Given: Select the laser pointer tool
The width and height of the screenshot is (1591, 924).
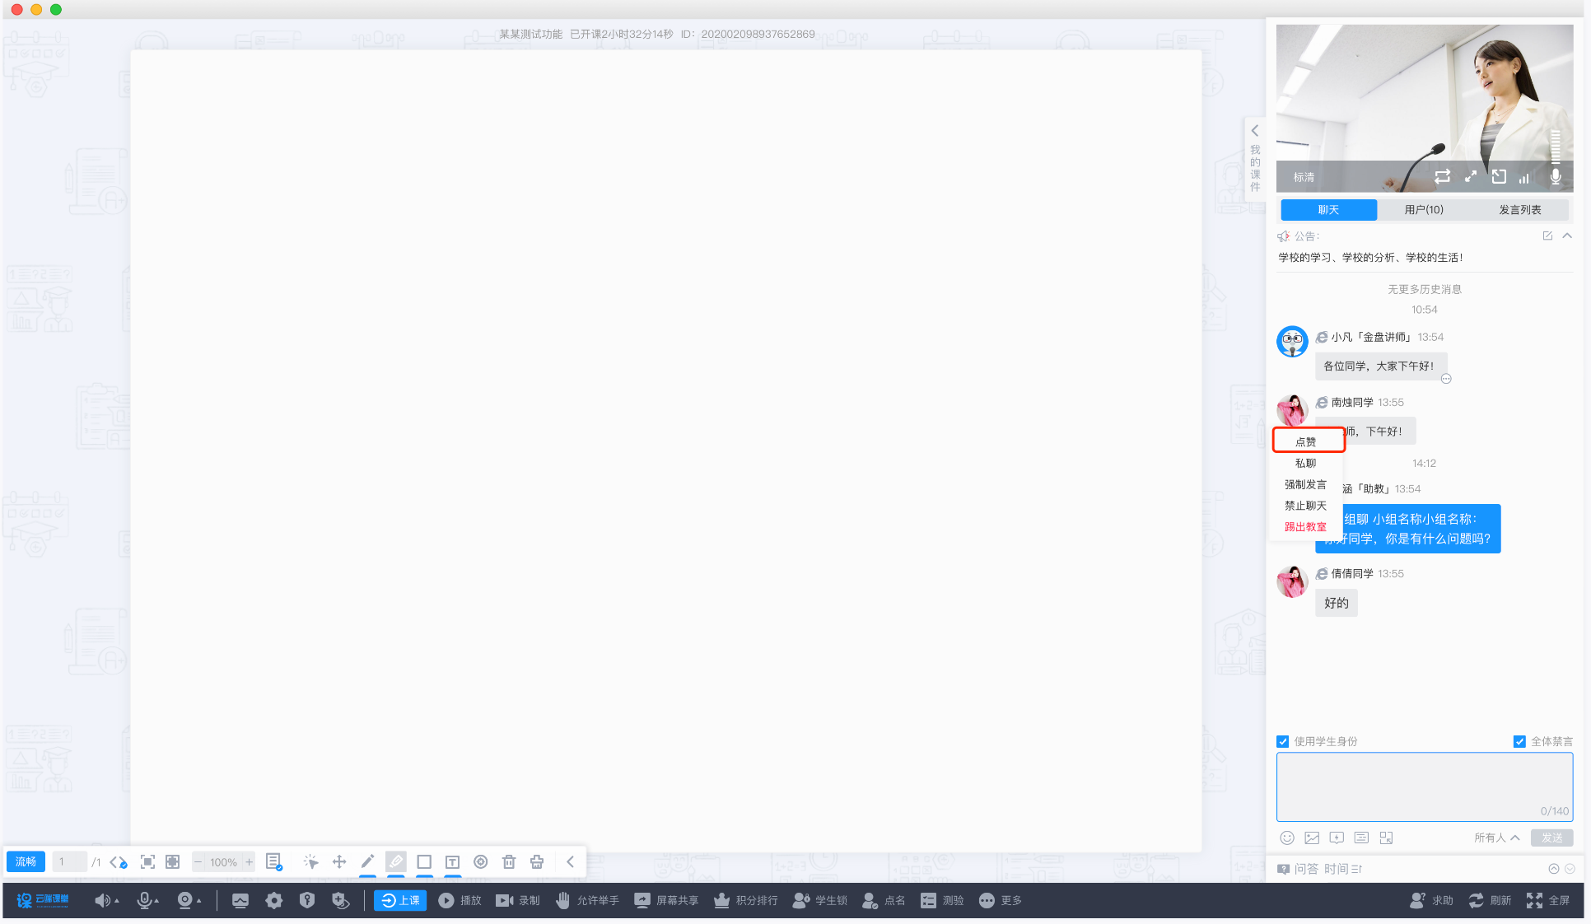Looking at the screenshot, I should pyautogui.click(x=310, y=861).
